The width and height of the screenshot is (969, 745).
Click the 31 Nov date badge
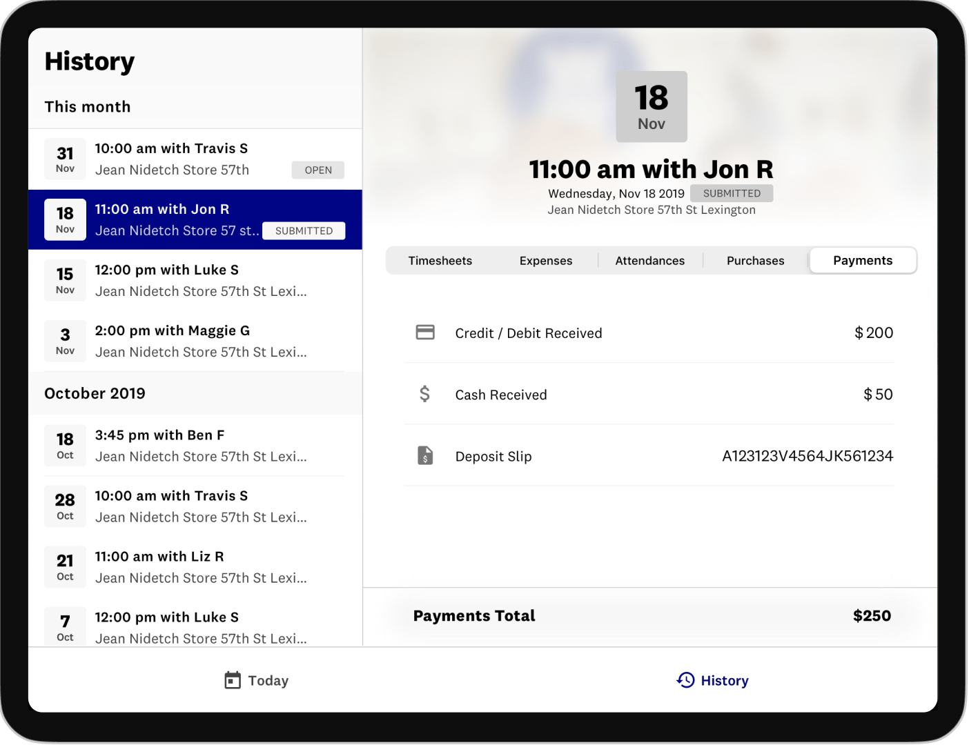tap(65, 159)
